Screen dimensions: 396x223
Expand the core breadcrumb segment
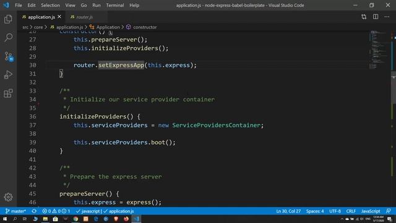pyautogui.click(x=38, y=27)
